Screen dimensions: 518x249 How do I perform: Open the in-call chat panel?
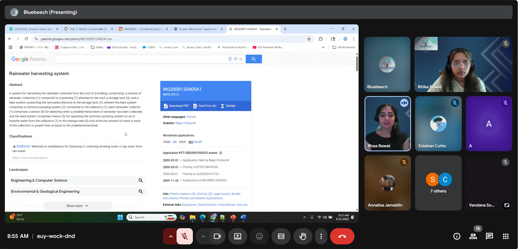pos(489,236)
